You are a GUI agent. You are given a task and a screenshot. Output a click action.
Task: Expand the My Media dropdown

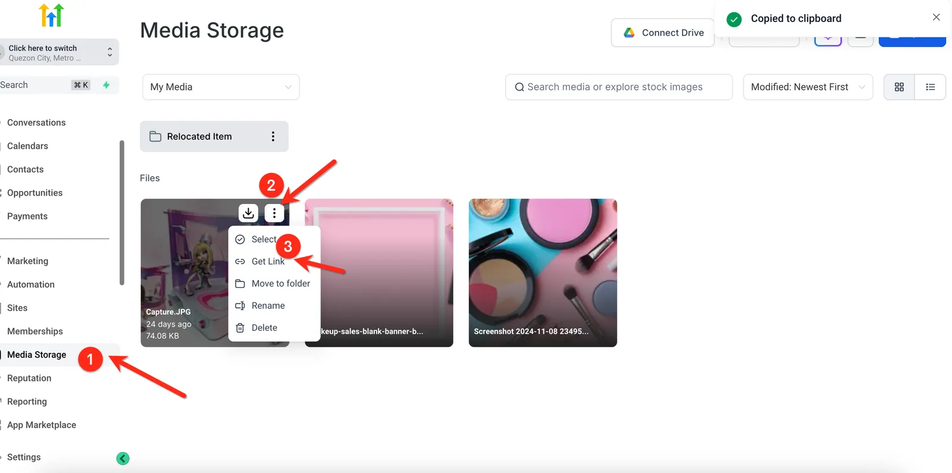point(221,87)
